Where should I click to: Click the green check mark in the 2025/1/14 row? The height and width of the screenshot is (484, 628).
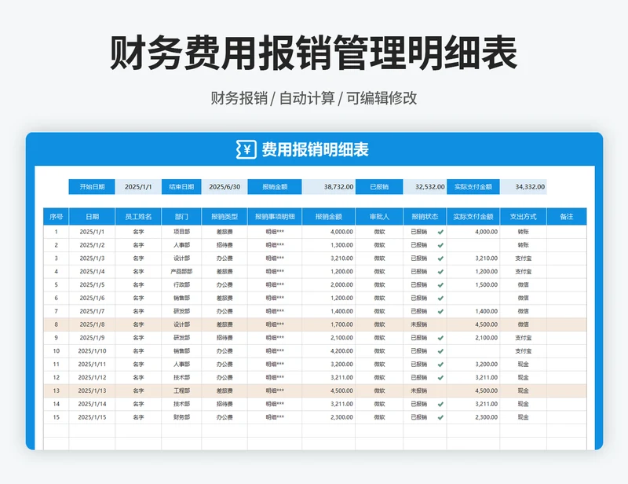coord(440,404)
